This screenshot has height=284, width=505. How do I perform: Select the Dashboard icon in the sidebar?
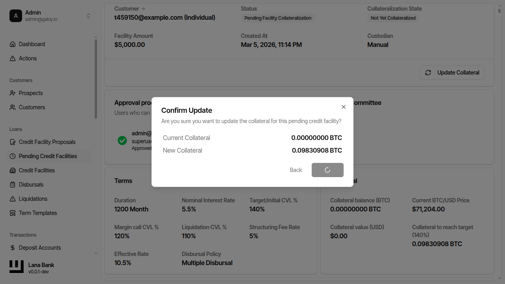pyautogui.click(x=12, y=44)
